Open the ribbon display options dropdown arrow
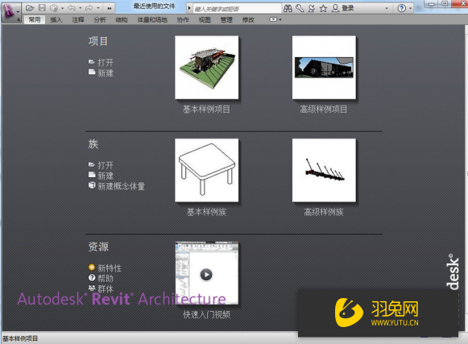 tap(280, 19)
